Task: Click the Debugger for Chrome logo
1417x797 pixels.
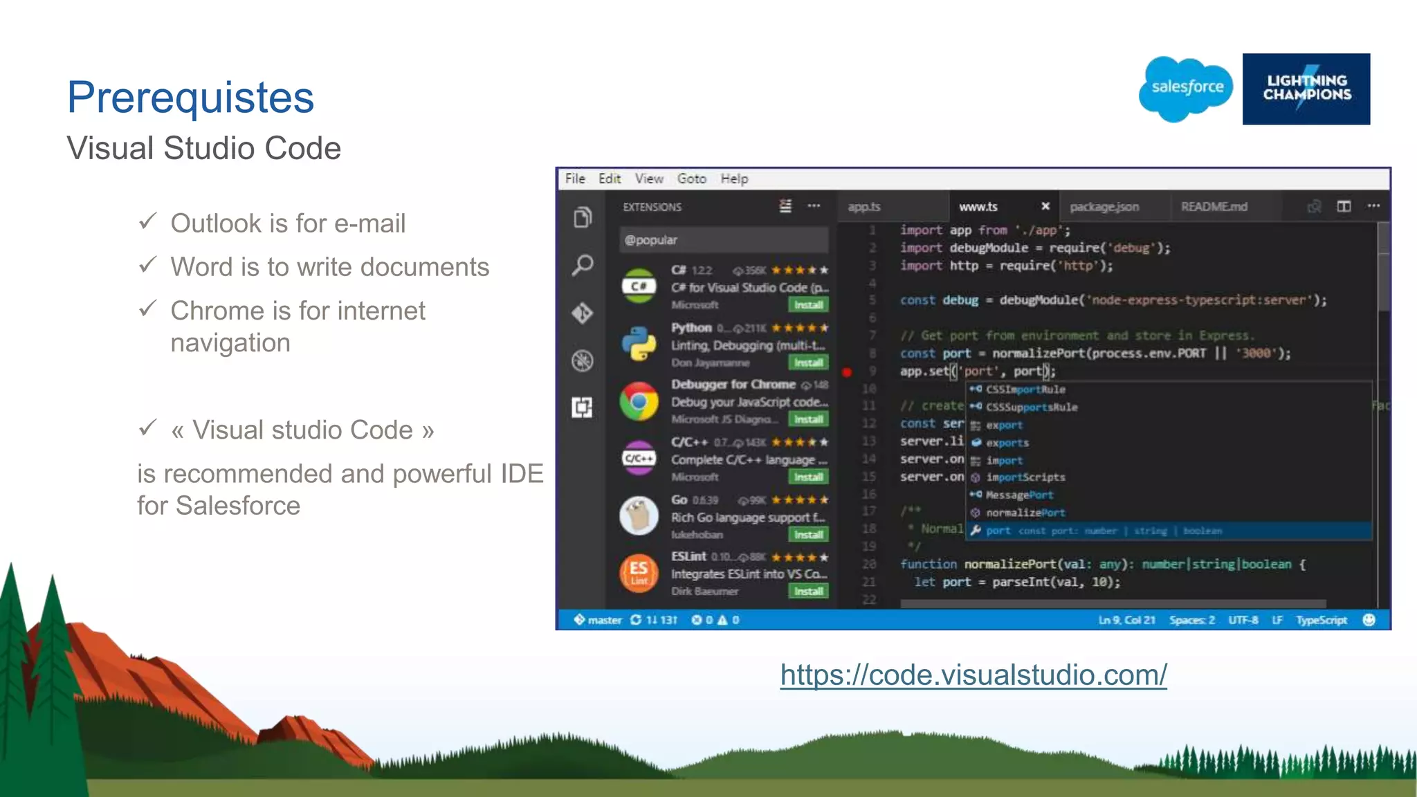Action: [x=639, y=401]
